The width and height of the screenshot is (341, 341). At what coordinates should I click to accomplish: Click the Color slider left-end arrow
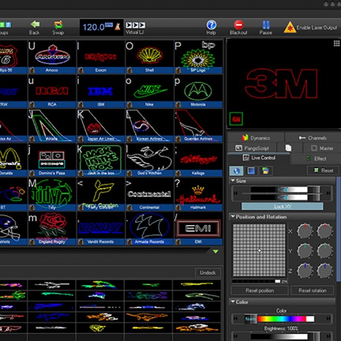pos(236,319)
